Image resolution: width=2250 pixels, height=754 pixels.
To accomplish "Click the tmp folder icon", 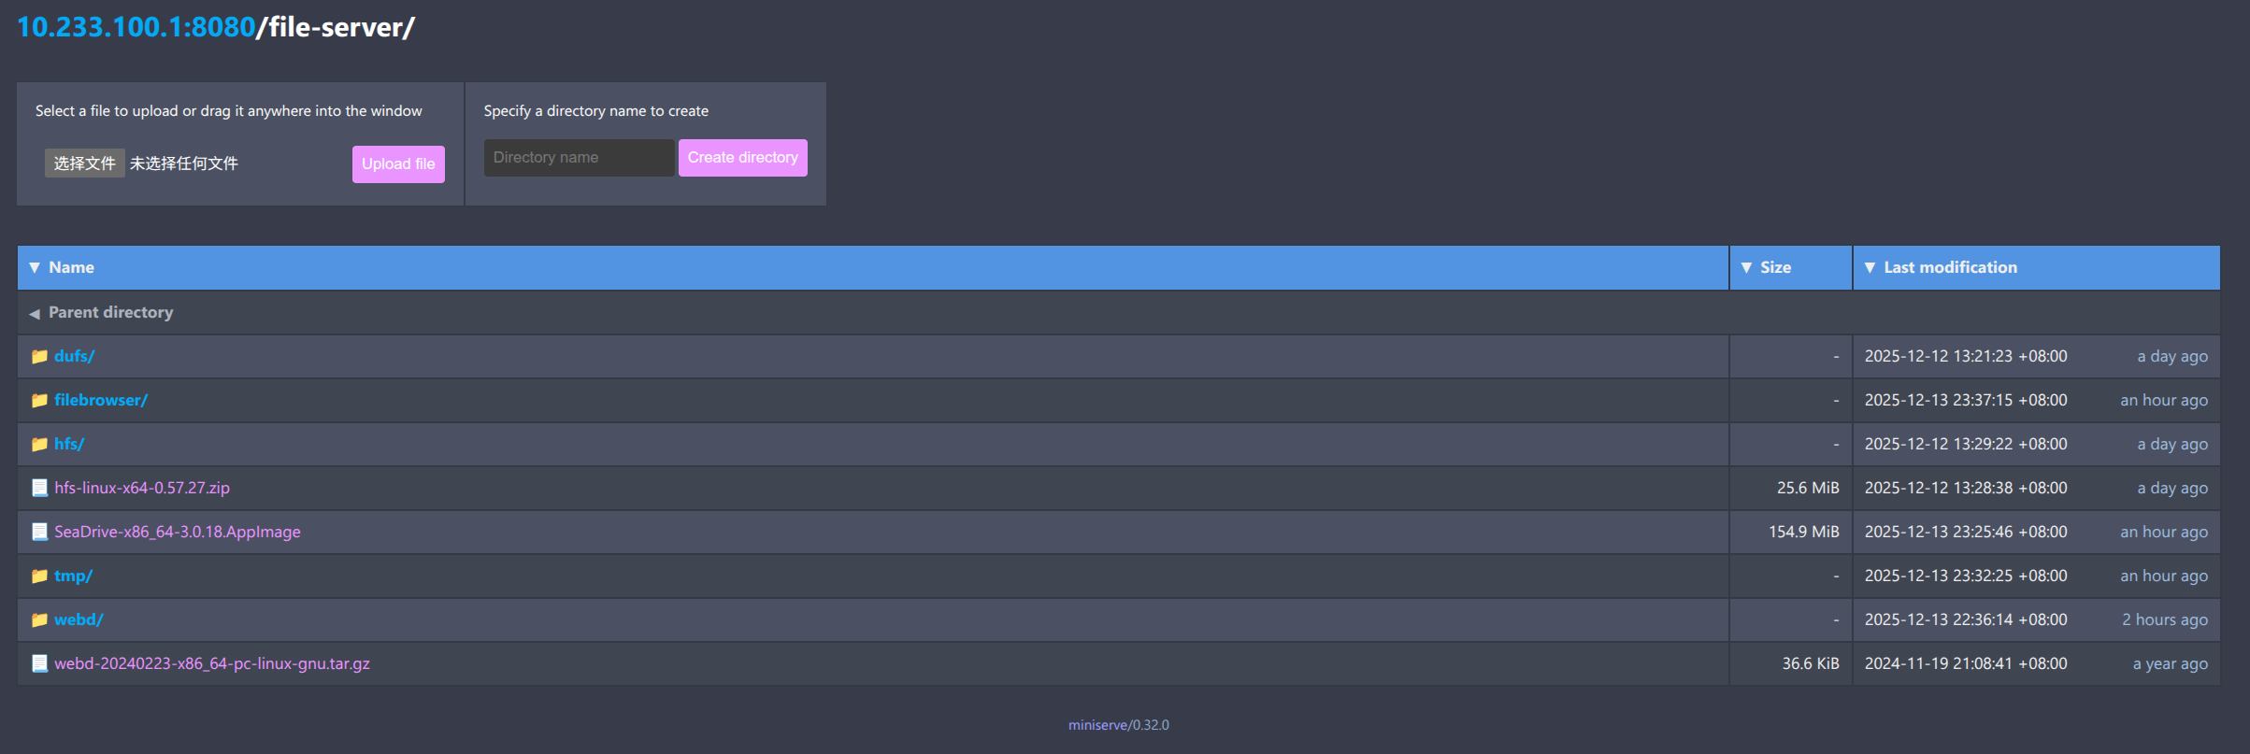I will coord(39,576).
